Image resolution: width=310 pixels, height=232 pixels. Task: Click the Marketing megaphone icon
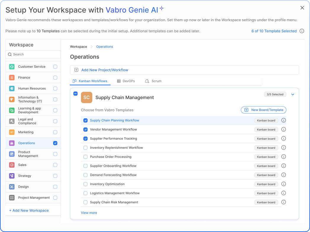click(12, 132)
